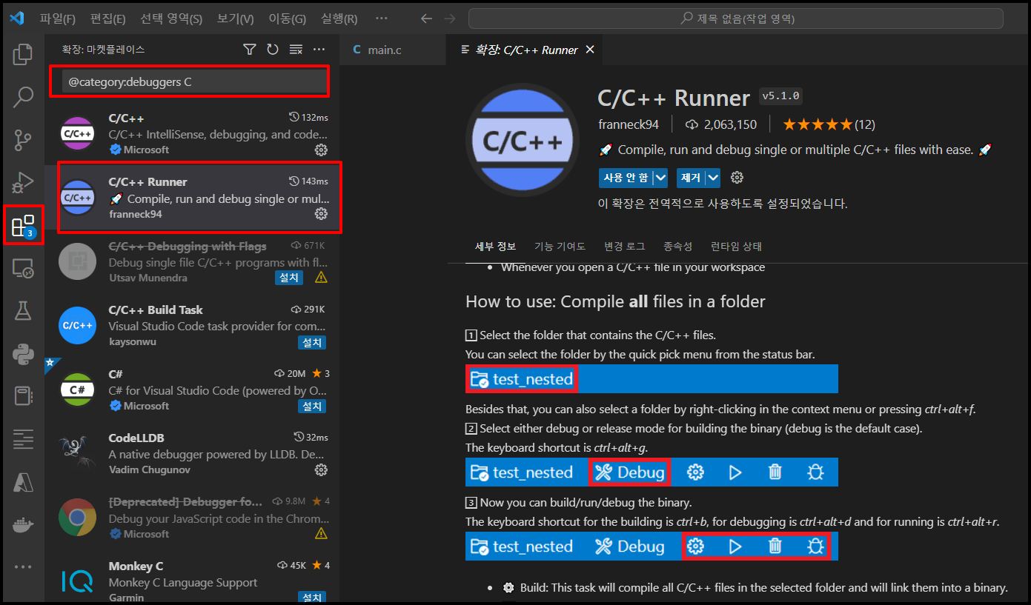Open the Search view in activity bar
Image resolution: width=1031 pixels, height=605 pixels.
23,96
